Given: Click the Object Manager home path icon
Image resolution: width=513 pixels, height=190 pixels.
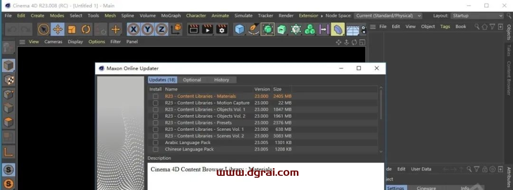Looking at the screenshot, I should point(484,27).
